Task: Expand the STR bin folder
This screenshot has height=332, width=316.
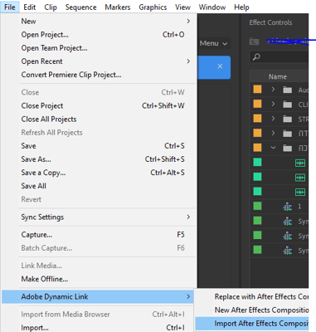Action: tap(273, 119)
